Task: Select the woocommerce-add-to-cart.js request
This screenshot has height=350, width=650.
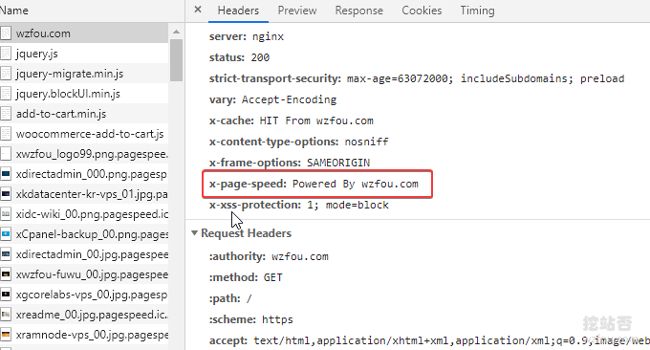Action: pyautogui.click(x=84, y=134)
